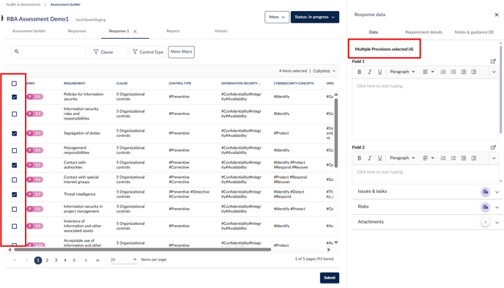Check the Management responsibilities row checkbox

14,150
